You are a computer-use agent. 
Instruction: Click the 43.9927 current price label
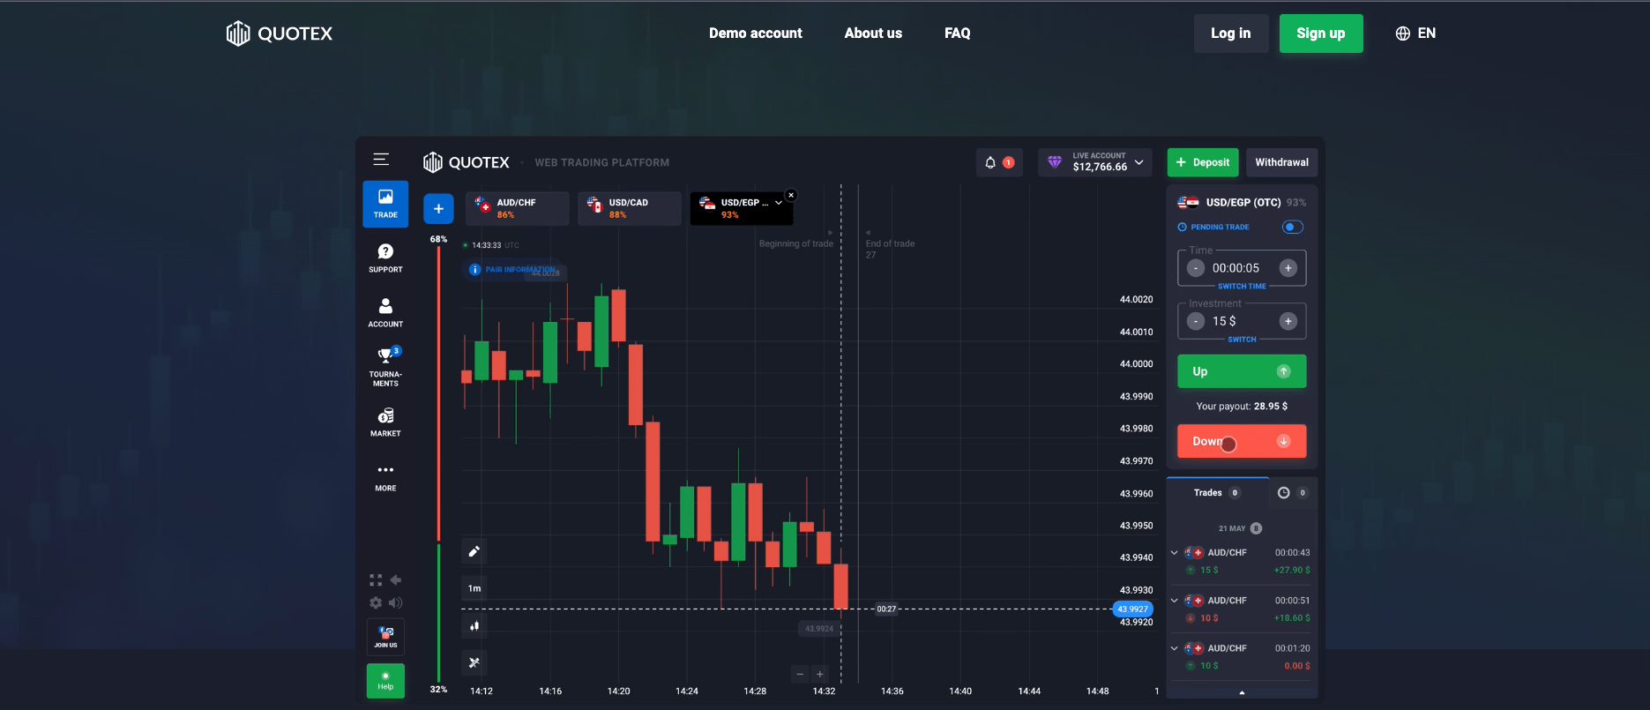click(1133, 609)
